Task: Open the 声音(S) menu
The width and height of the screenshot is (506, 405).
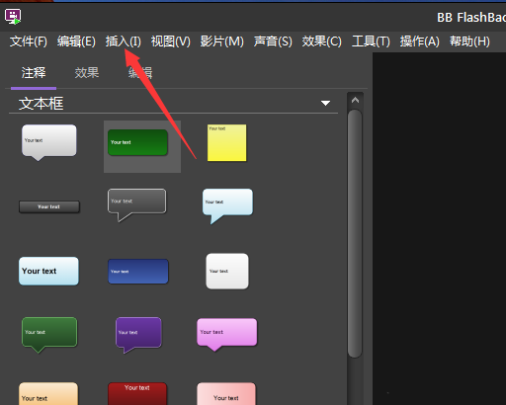Action: tap(273, 41)
